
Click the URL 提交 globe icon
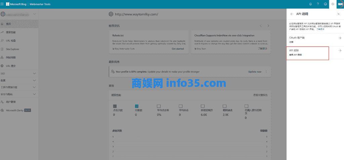click(x=2, y=66)
